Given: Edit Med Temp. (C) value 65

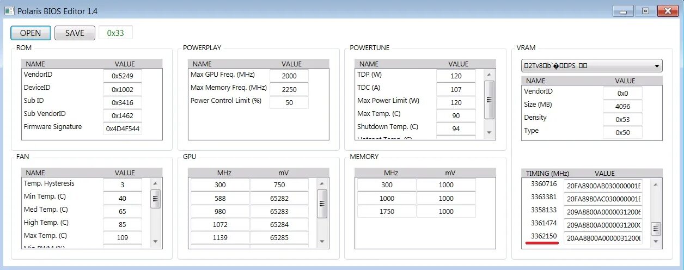Looking at the screenshot, I should pos(123,211).
